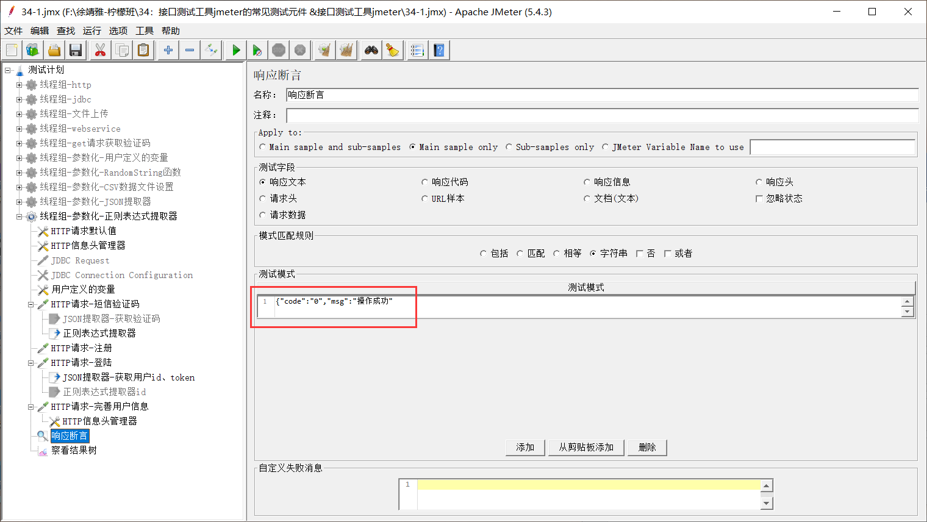Select JDBC Connection Configuration tree item
Image resolution: width=927 pixels, height=522 pixels.
(122, 275)
